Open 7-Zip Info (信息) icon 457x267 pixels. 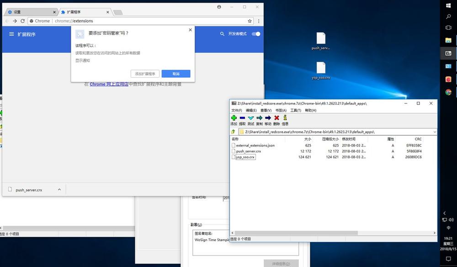point(285,118)
